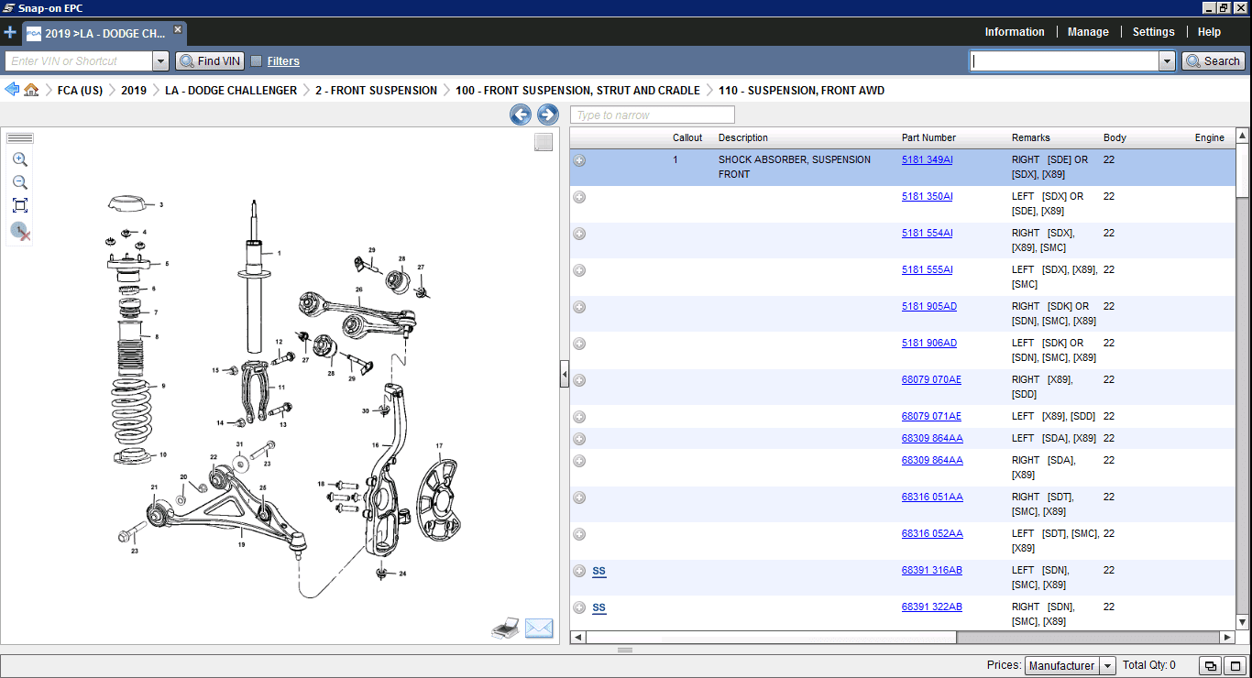Zoom out of the diagram

20,182
